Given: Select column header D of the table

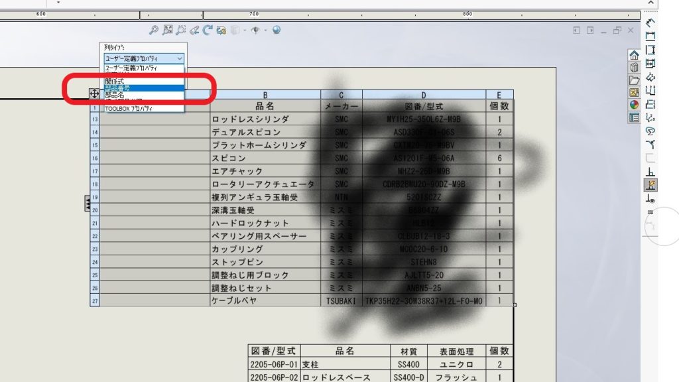Looking at the screenshot, I should 424,95.
